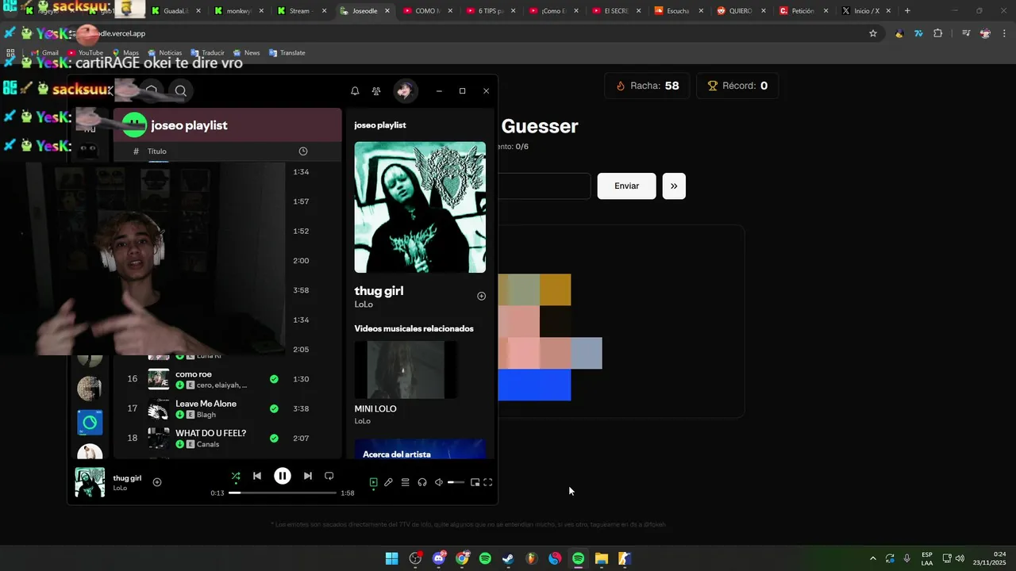Open the Spotify friend activity icon
The image size is (1016, 571).
(376, 91)
